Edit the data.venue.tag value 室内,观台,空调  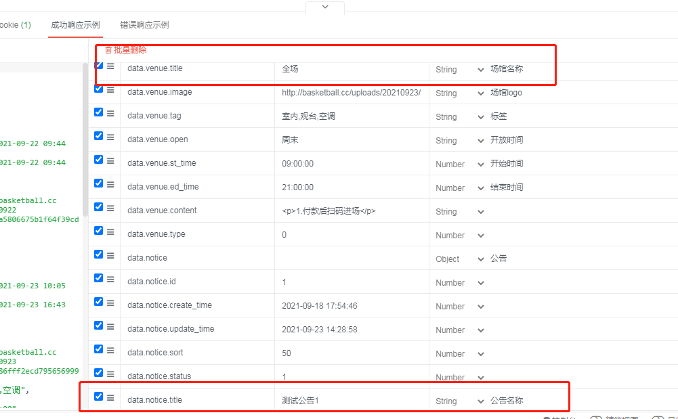[352, 116]
